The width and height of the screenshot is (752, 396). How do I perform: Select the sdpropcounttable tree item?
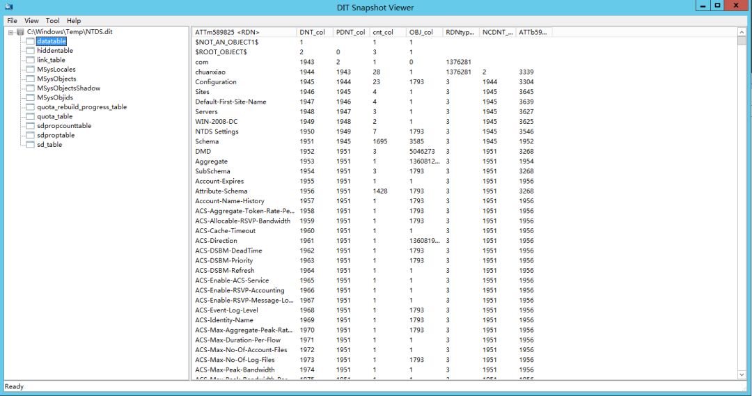point(64,125)
